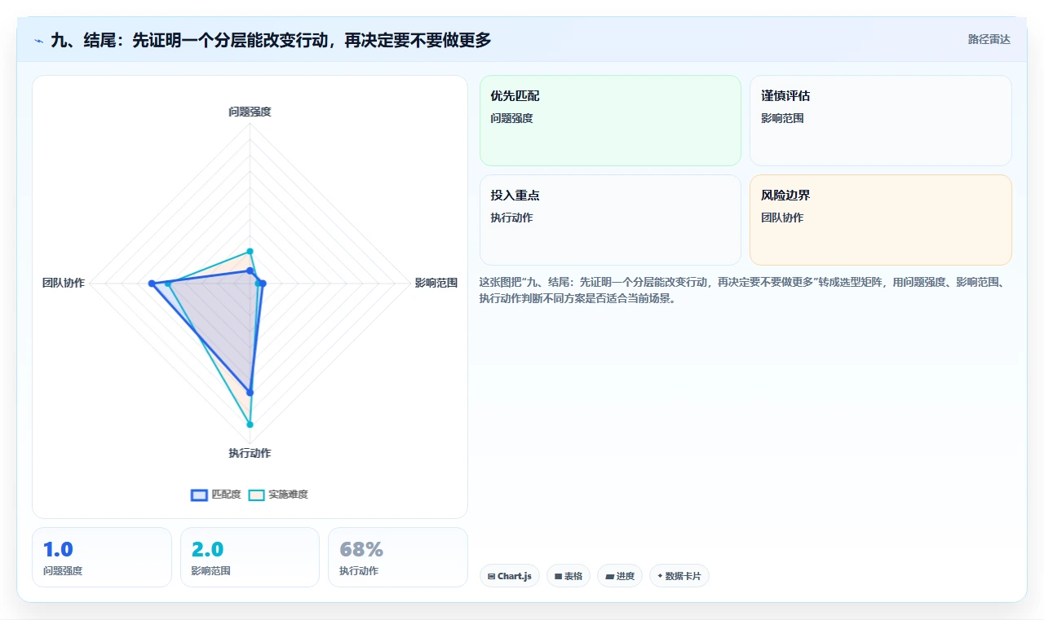This screenshot has width=1044, height=620.
Task: Click the 问题强度 axis label on the radar
Action: 250,112
